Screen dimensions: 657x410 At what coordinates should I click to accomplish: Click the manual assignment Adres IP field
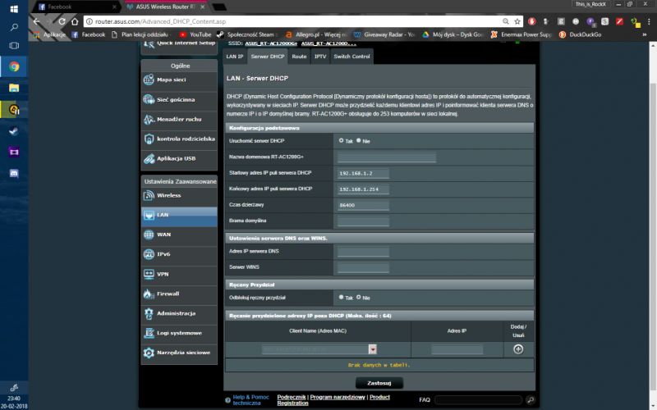pyautogui.click(x=457, y=349)
